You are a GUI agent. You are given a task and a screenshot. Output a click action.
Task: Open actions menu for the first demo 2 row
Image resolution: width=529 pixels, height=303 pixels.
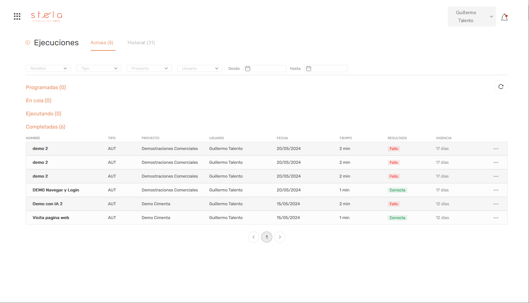click(x=496, y=149)
